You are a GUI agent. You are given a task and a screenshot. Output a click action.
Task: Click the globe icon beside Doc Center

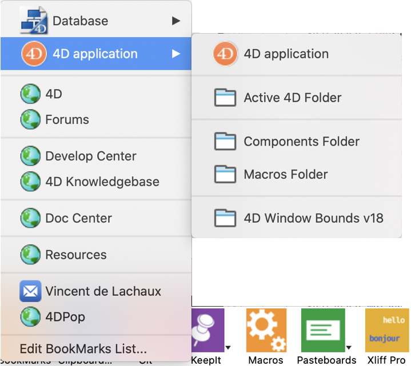30,218
